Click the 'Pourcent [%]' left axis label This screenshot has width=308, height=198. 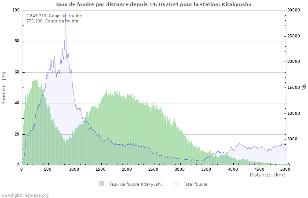4,88
